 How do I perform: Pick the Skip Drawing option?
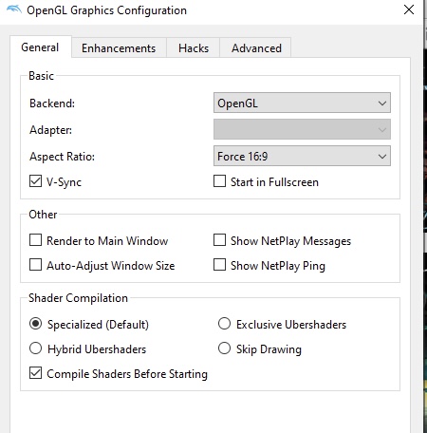(x=224, y=348)
